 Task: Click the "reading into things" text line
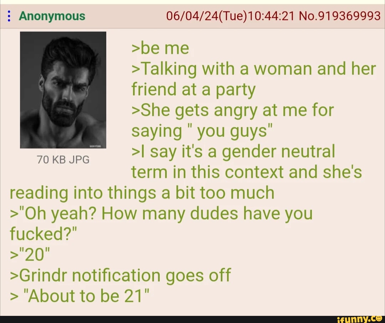click(x=142, y=193)
